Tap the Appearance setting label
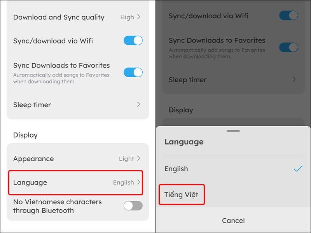311x233 pixels. click(33, 159)
